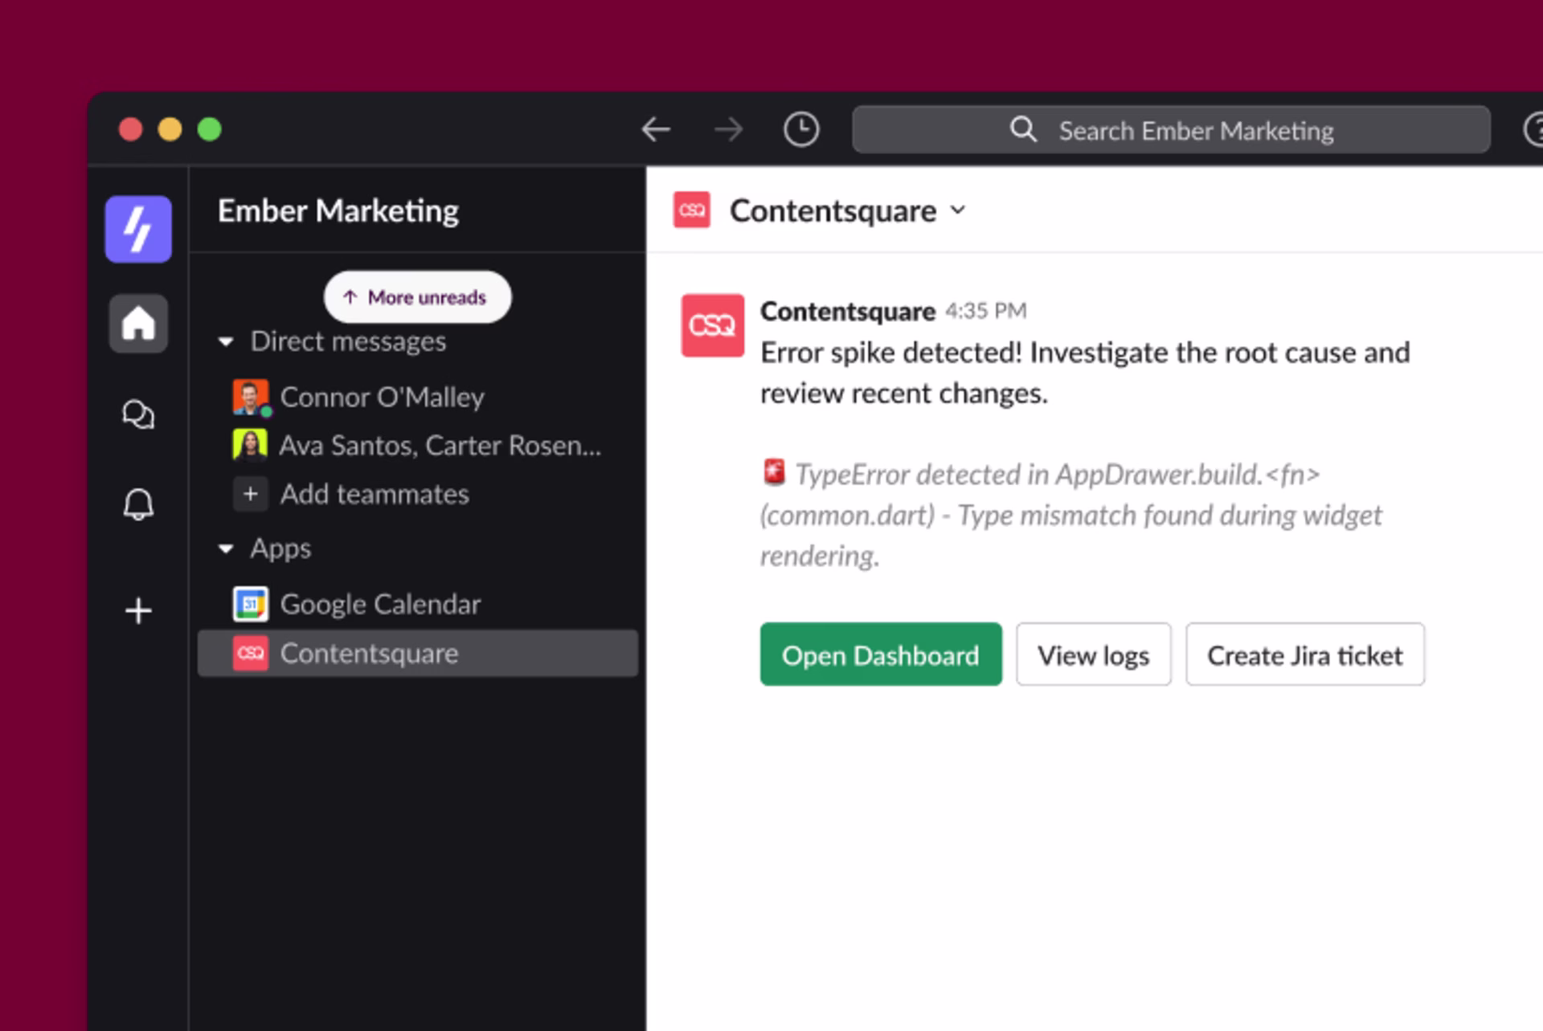Screen dimensions: 1543x1031
Task: Click the Create Jira ticket button
Action: (1305, 654)
